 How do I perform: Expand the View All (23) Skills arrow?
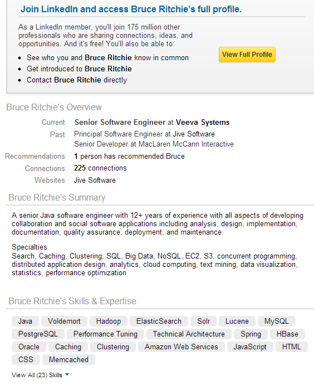[x=67, y=374]
